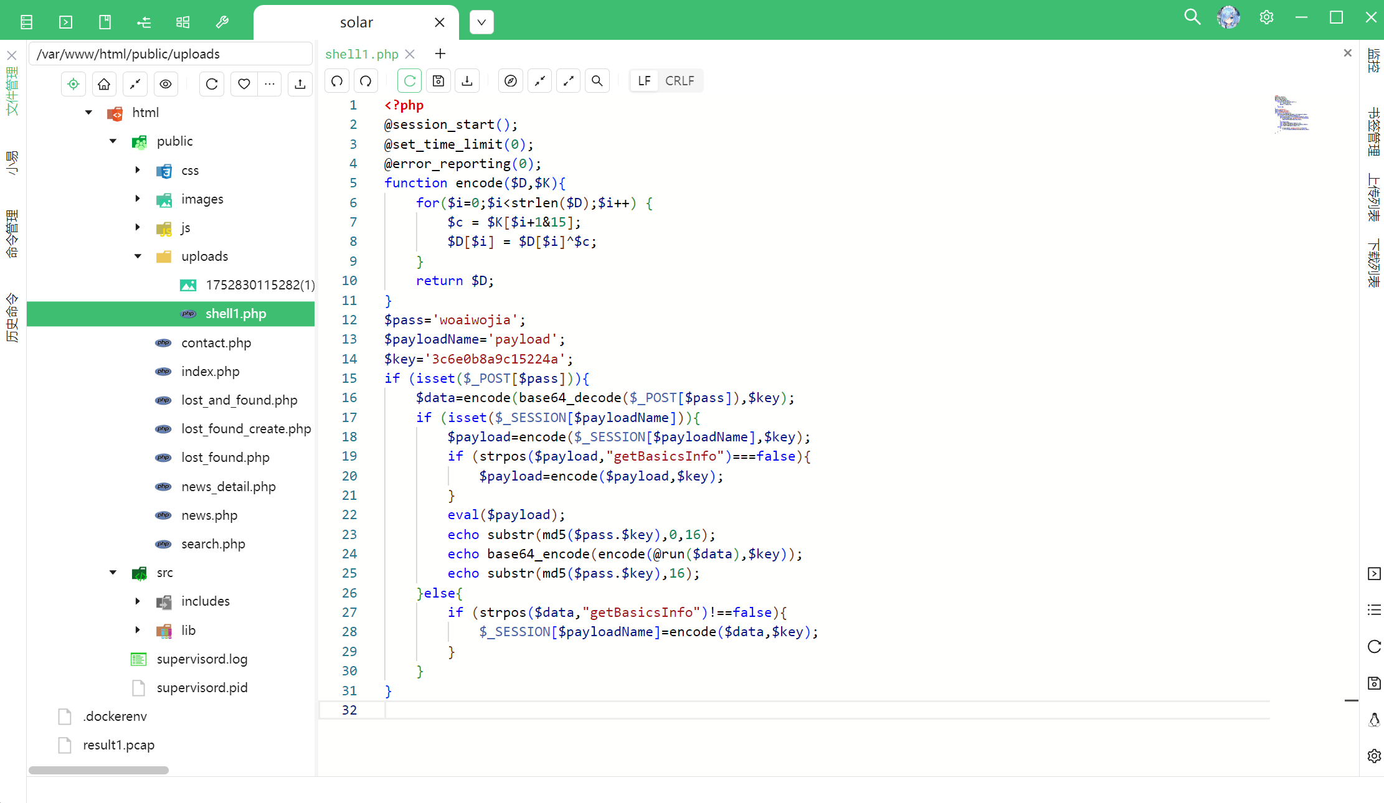Open the terminal icon in title bar
Viewport: 1384px width, 803px height.
65,22
